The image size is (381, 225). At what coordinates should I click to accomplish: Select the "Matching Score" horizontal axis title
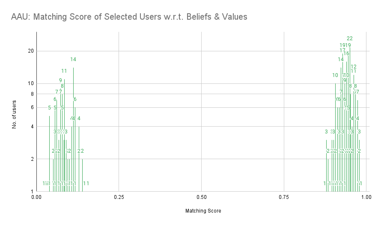(203, 211)
